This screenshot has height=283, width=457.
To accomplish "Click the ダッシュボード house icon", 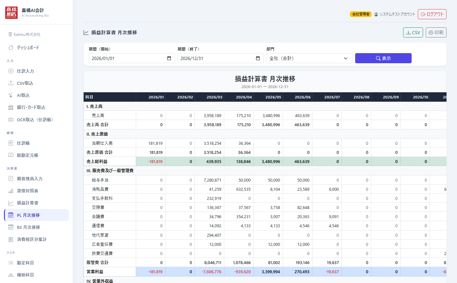I will [11, 48].
